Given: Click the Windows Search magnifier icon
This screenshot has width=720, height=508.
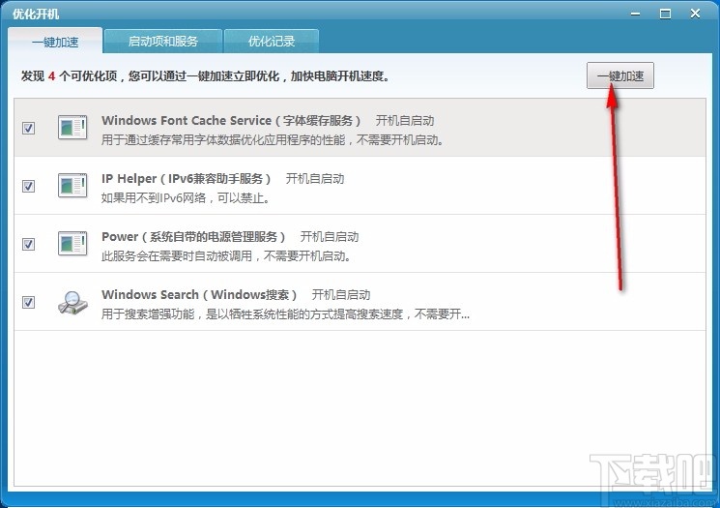Looking at the screenshot, I should [72, 302].
